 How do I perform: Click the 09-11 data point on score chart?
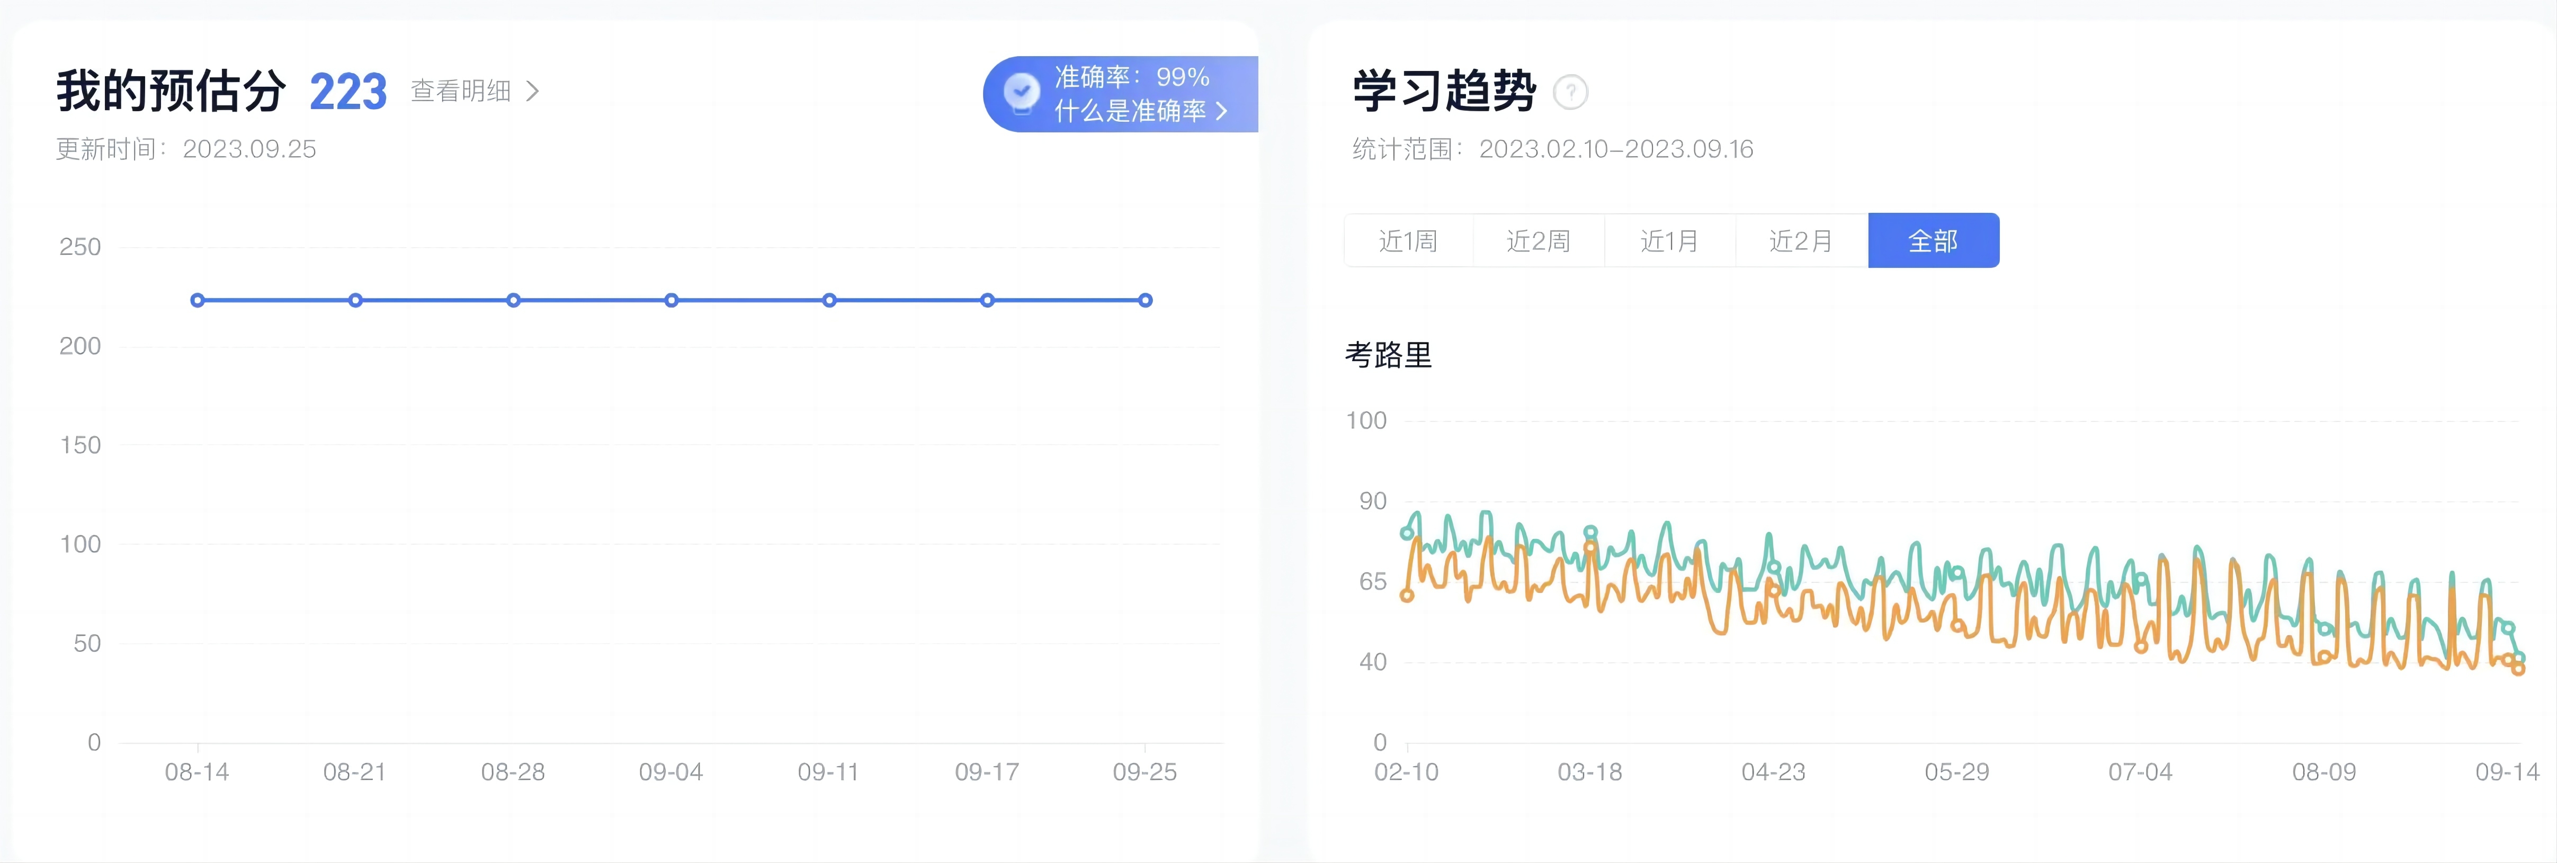tap(829, 301)
